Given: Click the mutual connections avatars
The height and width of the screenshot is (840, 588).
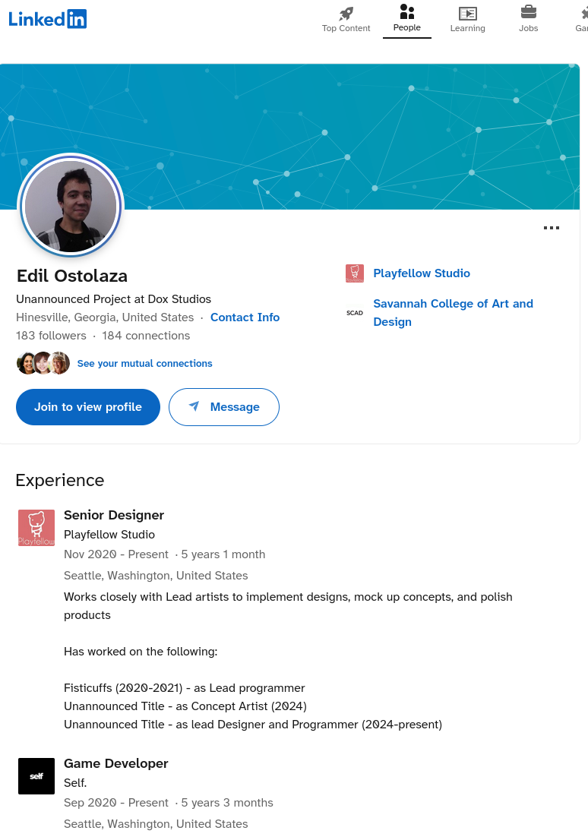Looking at the screenshot, I should click(x=43, y=363).
